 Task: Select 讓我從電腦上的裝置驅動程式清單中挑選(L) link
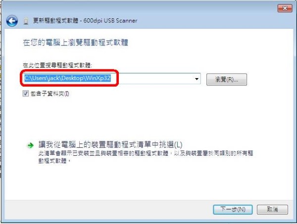(110, 145)
